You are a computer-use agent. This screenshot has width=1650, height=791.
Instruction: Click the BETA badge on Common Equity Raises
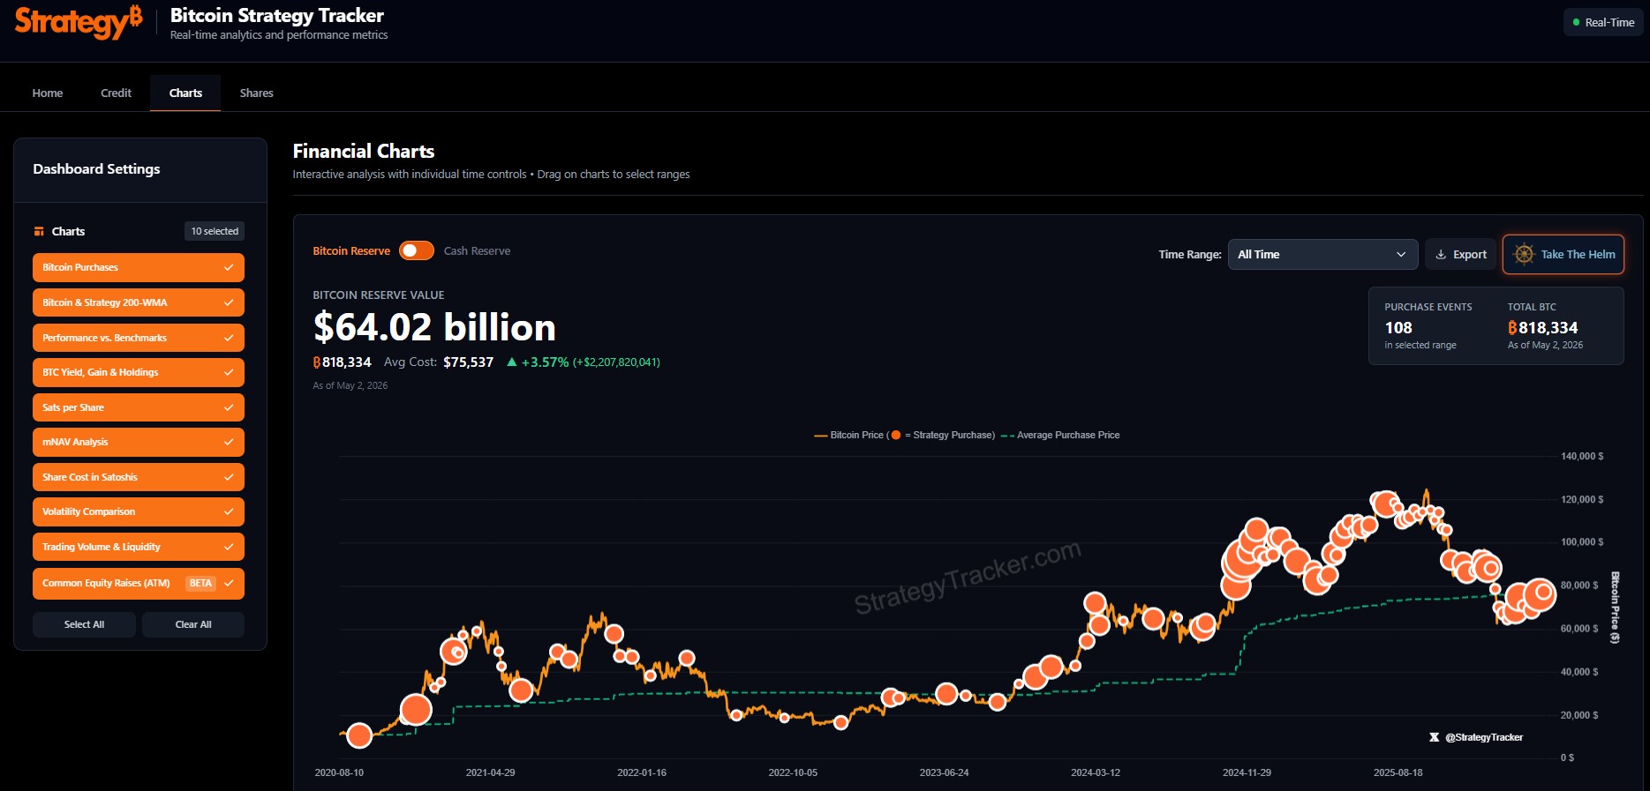[200, 584]
